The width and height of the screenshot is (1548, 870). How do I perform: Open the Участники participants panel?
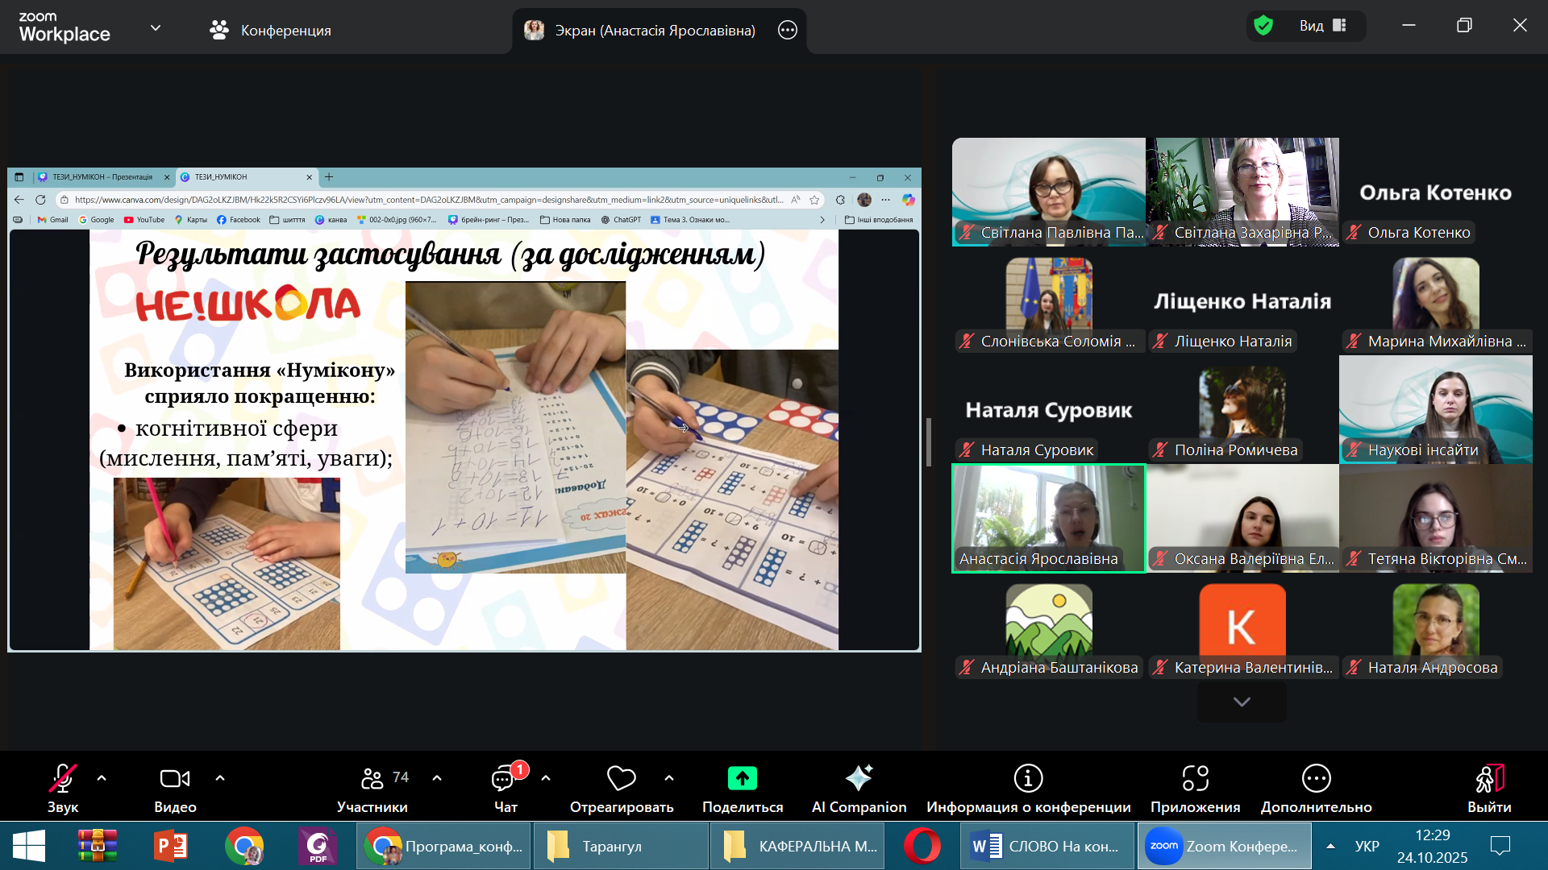(x=372, y=789)
